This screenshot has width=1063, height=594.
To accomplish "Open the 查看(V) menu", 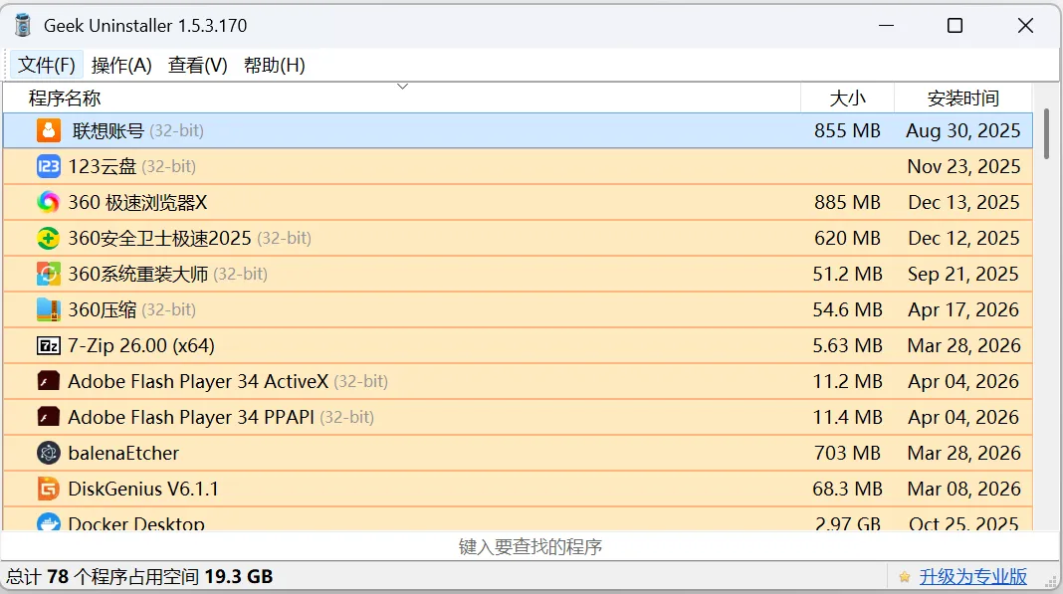I will click(197, 65).
